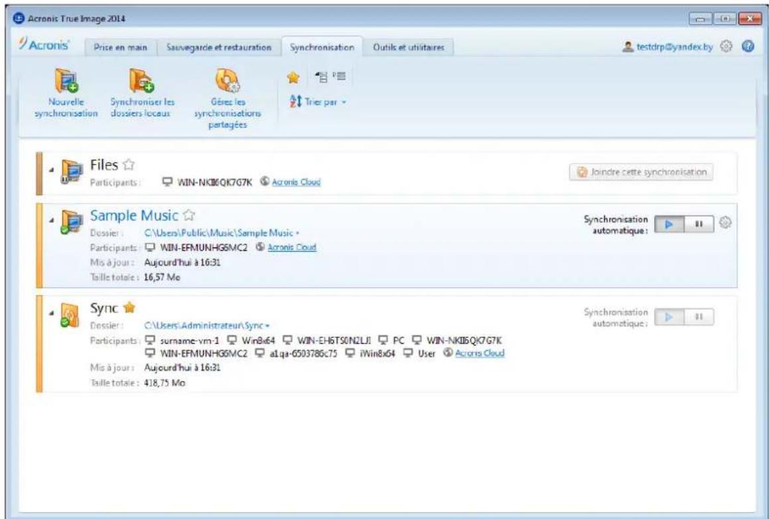Open the Trier par sort dropdown

pos(318,102)
